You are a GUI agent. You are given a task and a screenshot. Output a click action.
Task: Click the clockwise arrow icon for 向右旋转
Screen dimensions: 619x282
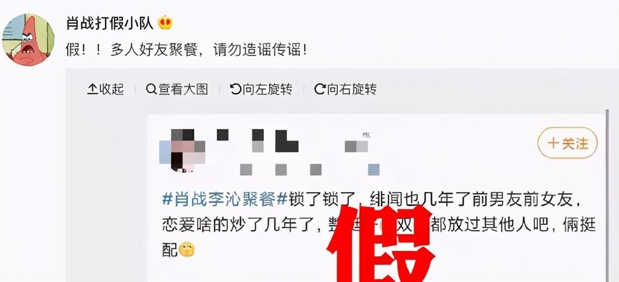click(319, 89)
